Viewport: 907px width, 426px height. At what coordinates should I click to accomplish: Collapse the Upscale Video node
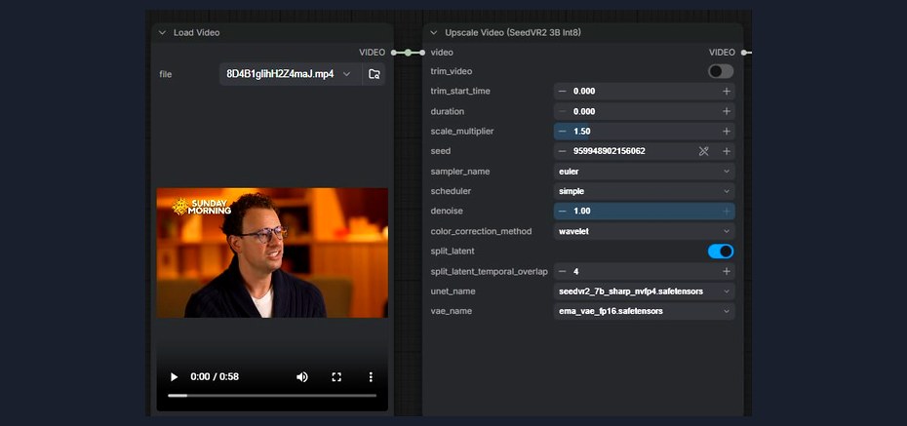coord(433,33)
